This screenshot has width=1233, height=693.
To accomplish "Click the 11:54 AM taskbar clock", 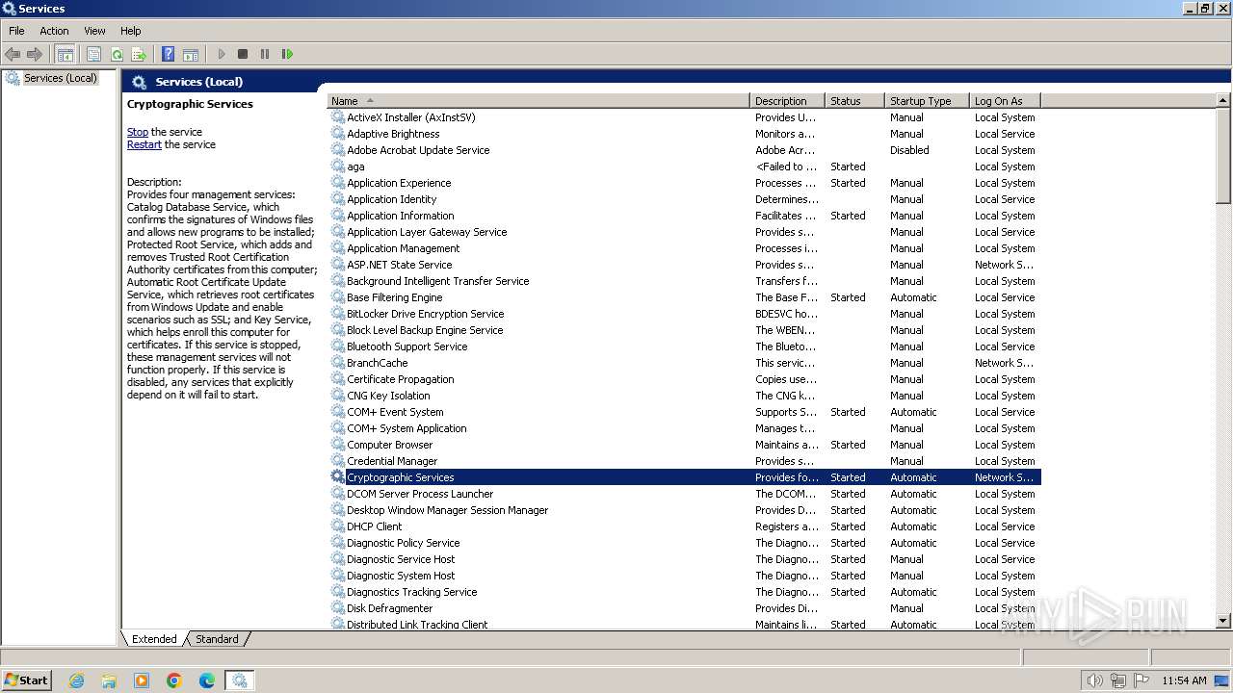I will [1184, 680].
